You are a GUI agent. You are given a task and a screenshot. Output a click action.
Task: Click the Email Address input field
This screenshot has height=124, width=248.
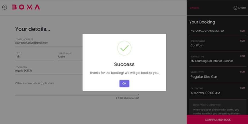pyautogui.click(x=47, y=43)
